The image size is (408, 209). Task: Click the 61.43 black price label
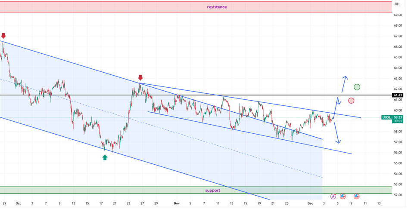[398, 95]
